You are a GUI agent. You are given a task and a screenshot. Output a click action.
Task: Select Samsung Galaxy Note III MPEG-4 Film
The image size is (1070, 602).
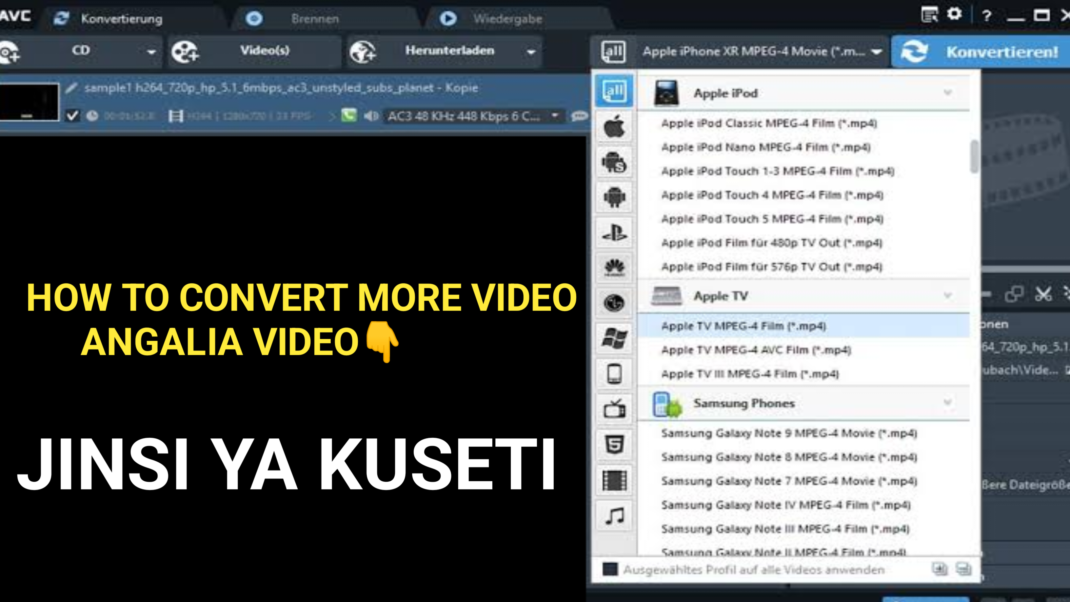(x=803, y=529)
